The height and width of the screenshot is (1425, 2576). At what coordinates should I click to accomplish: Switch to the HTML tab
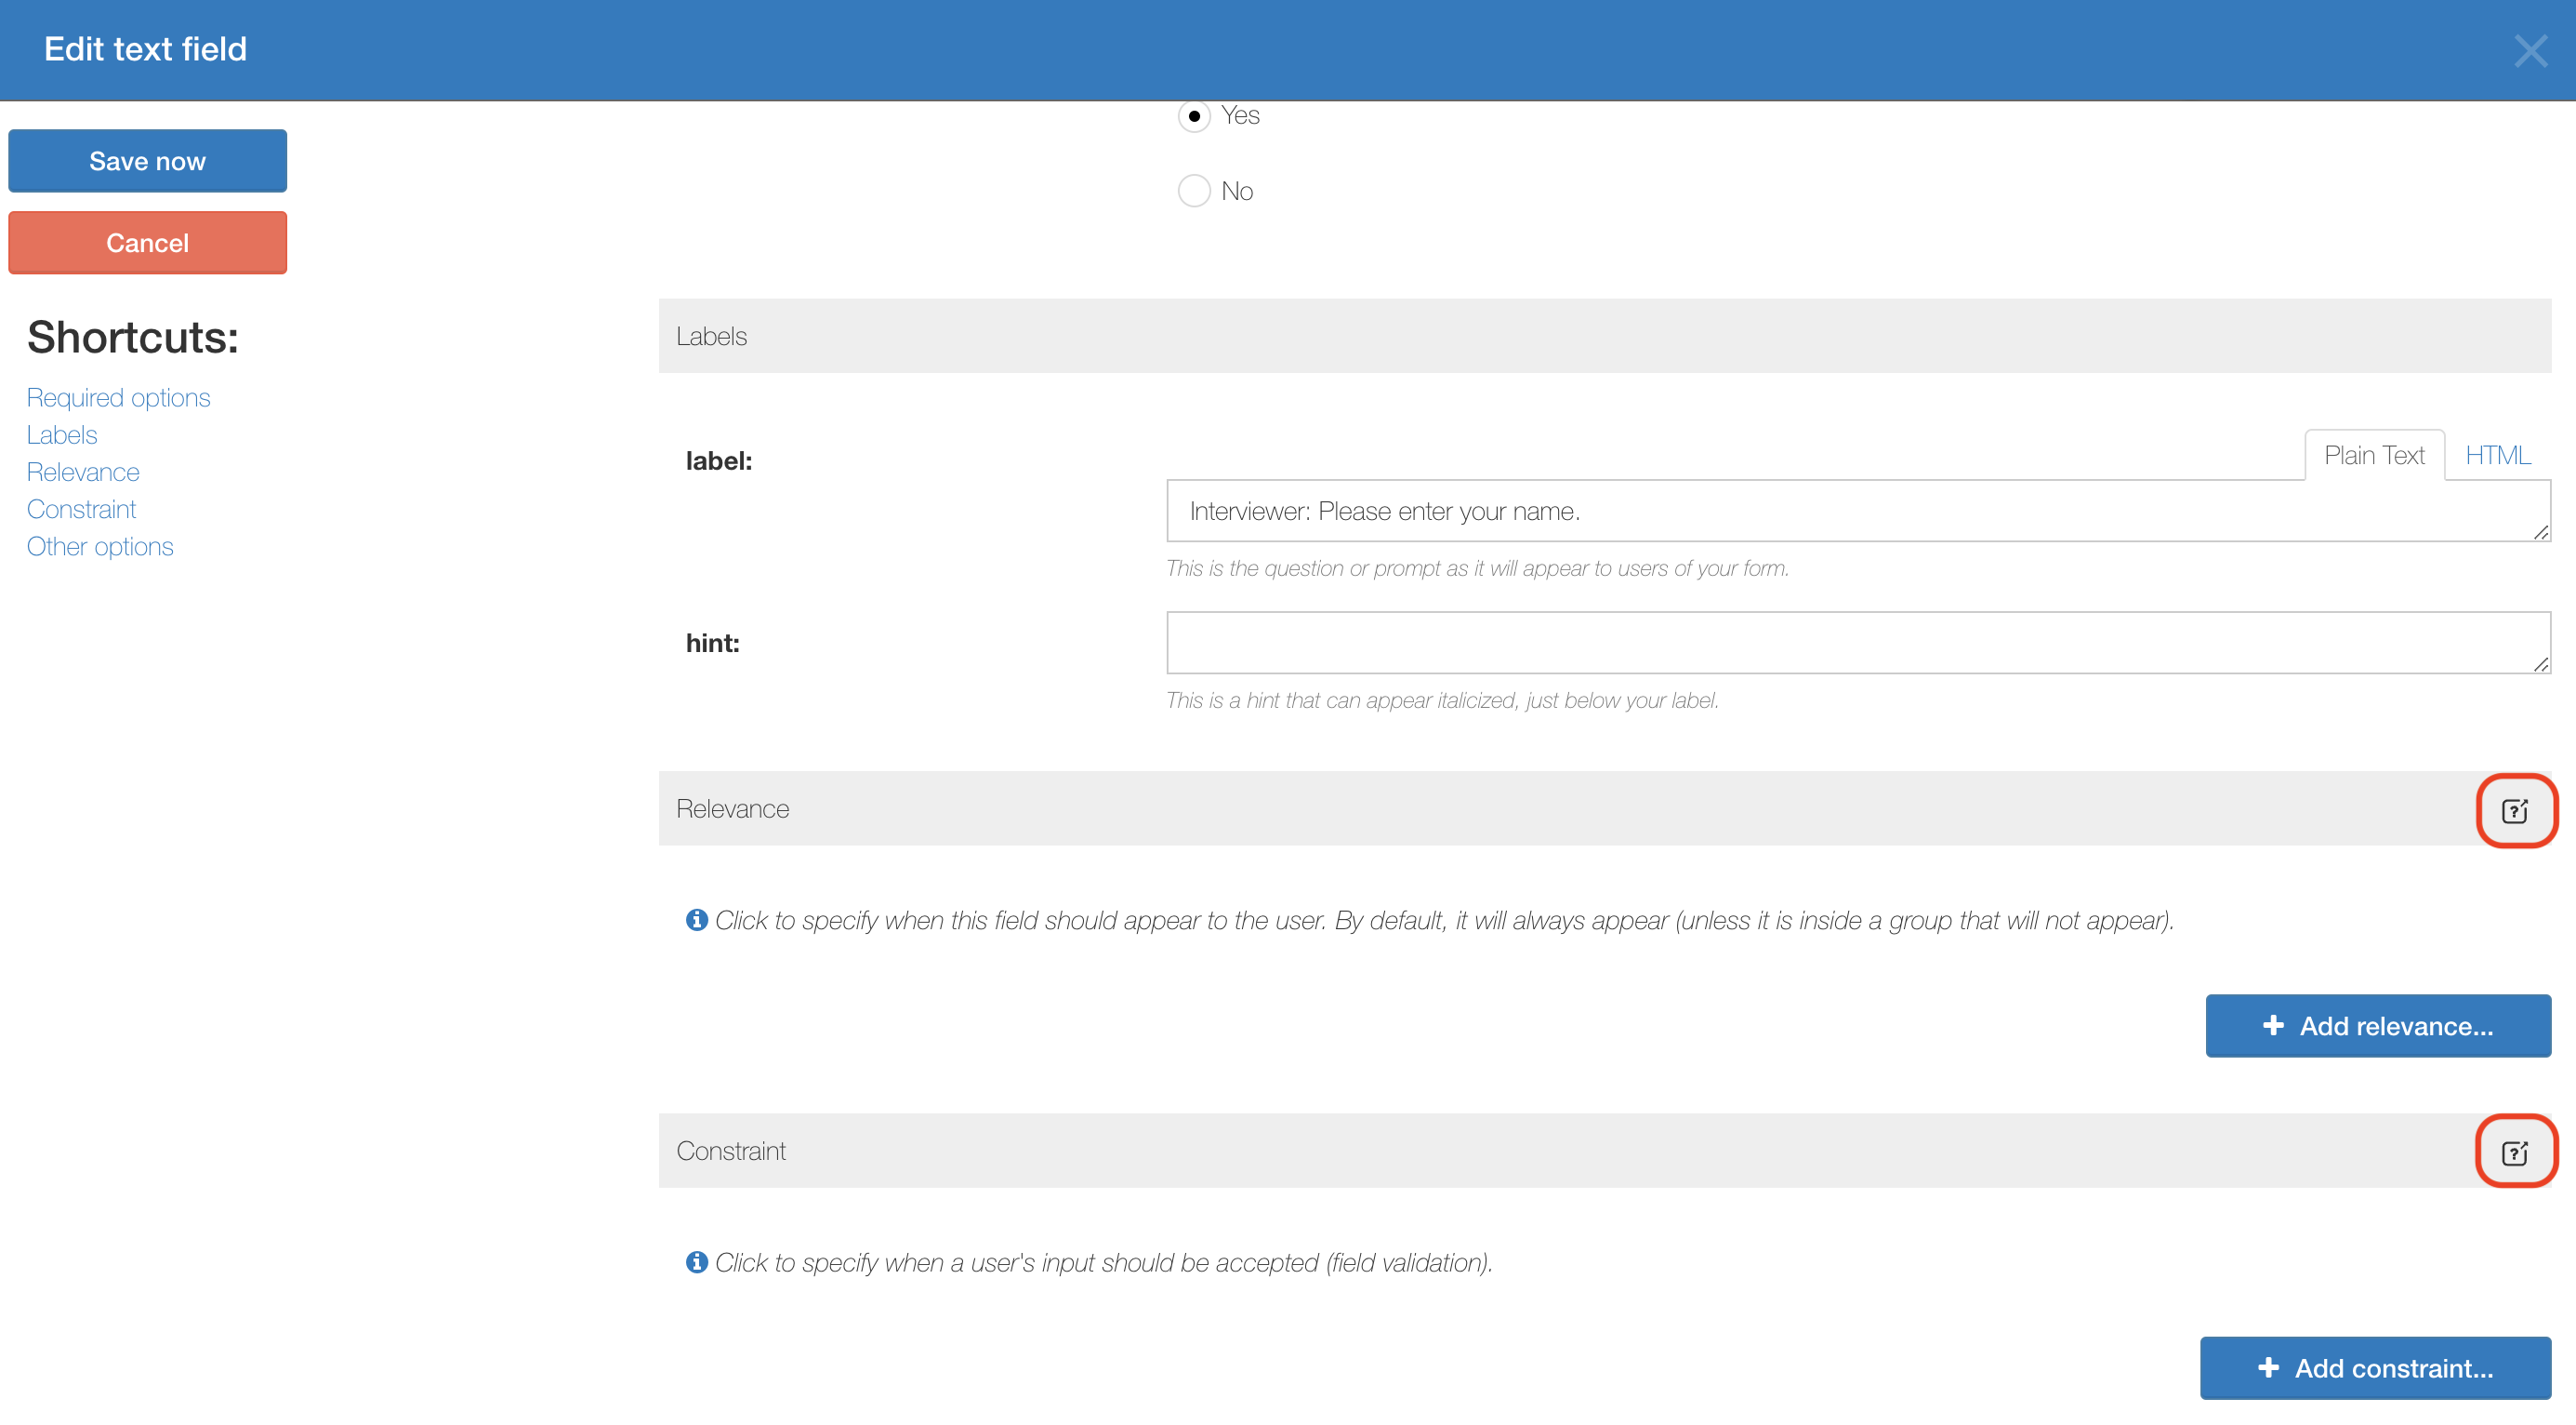[2497, 456]
